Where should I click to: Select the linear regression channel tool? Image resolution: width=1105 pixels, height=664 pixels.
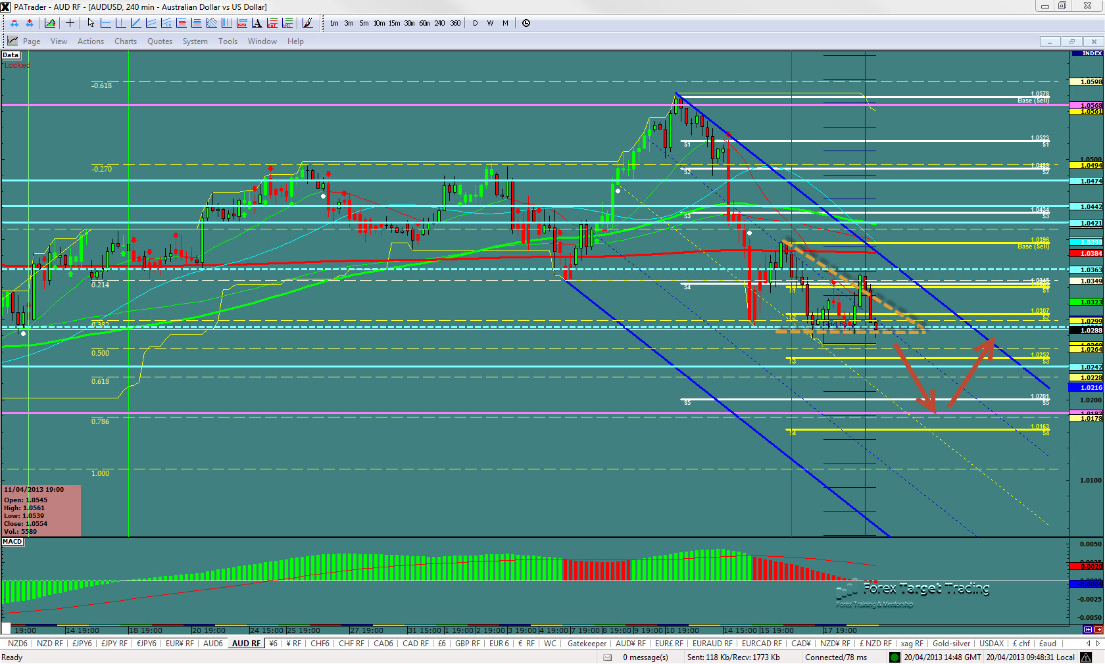[166, 23]
